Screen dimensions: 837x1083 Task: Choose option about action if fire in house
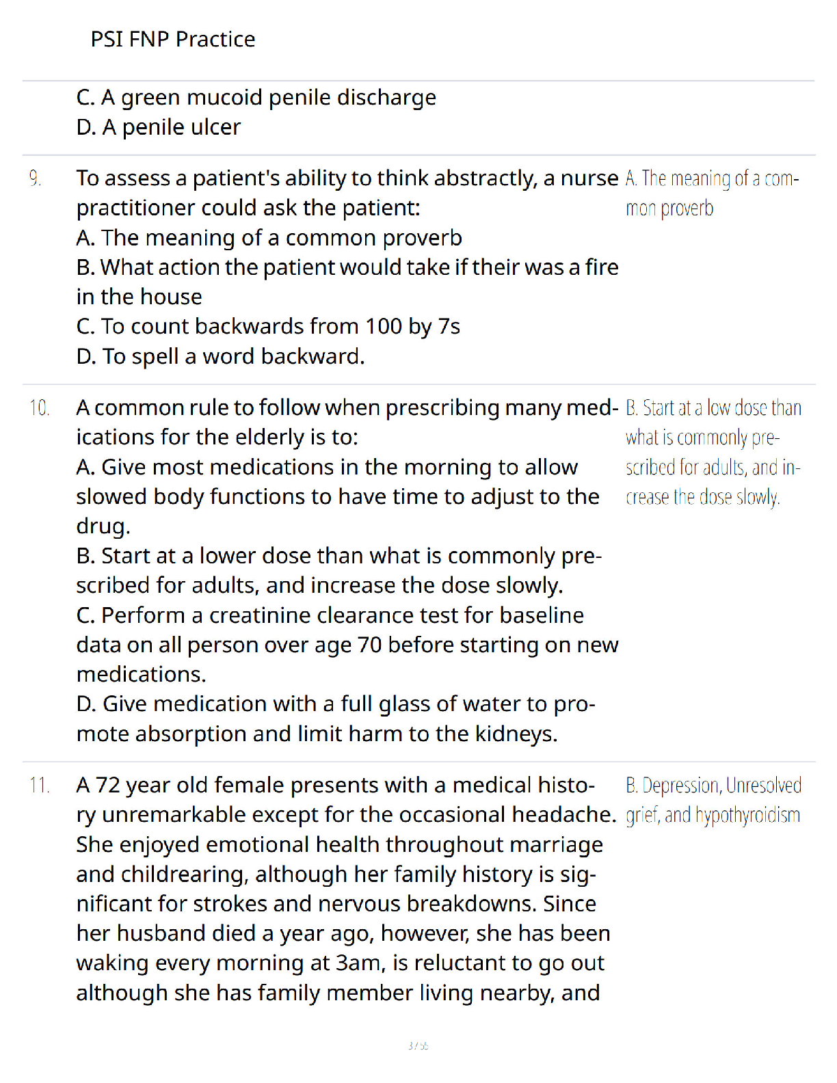tap(347, 282)
